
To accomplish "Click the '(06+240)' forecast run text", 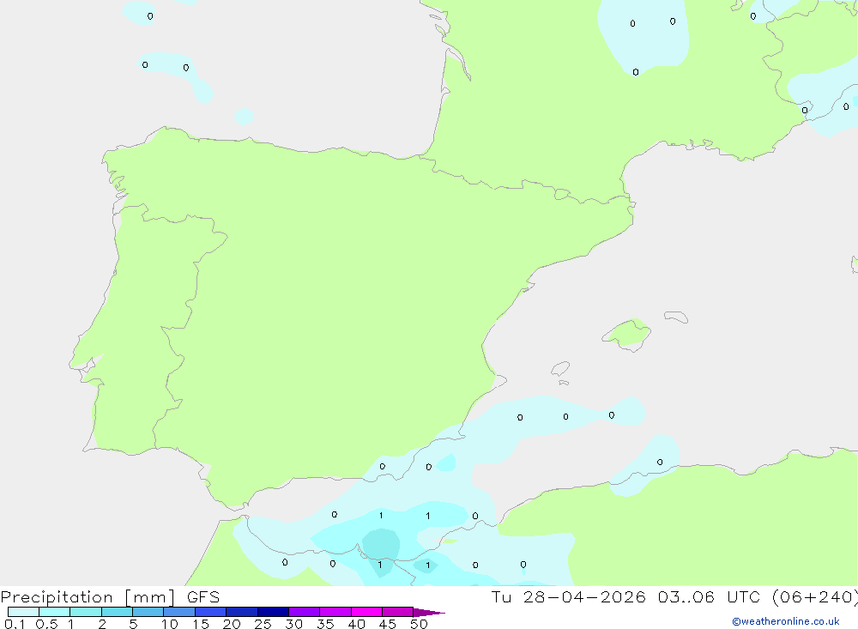I will pyautogui.click(x=814, y=597).
